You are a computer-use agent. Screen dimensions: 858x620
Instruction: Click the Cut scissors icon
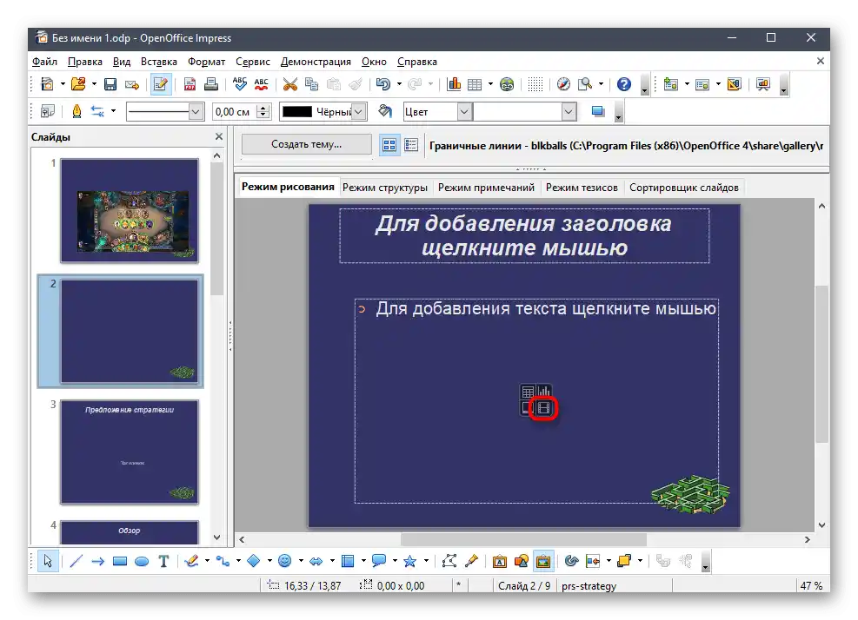289,84
